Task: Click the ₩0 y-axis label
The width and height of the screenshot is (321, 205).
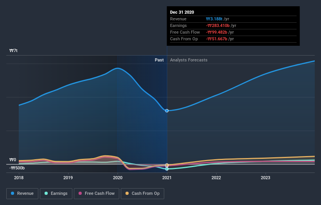Action: tap(13, 160)
